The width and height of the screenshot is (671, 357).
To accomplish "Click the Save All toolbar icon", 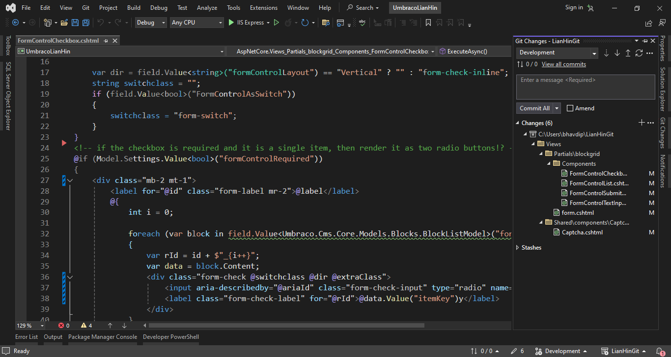I will [x=85, y=23].
